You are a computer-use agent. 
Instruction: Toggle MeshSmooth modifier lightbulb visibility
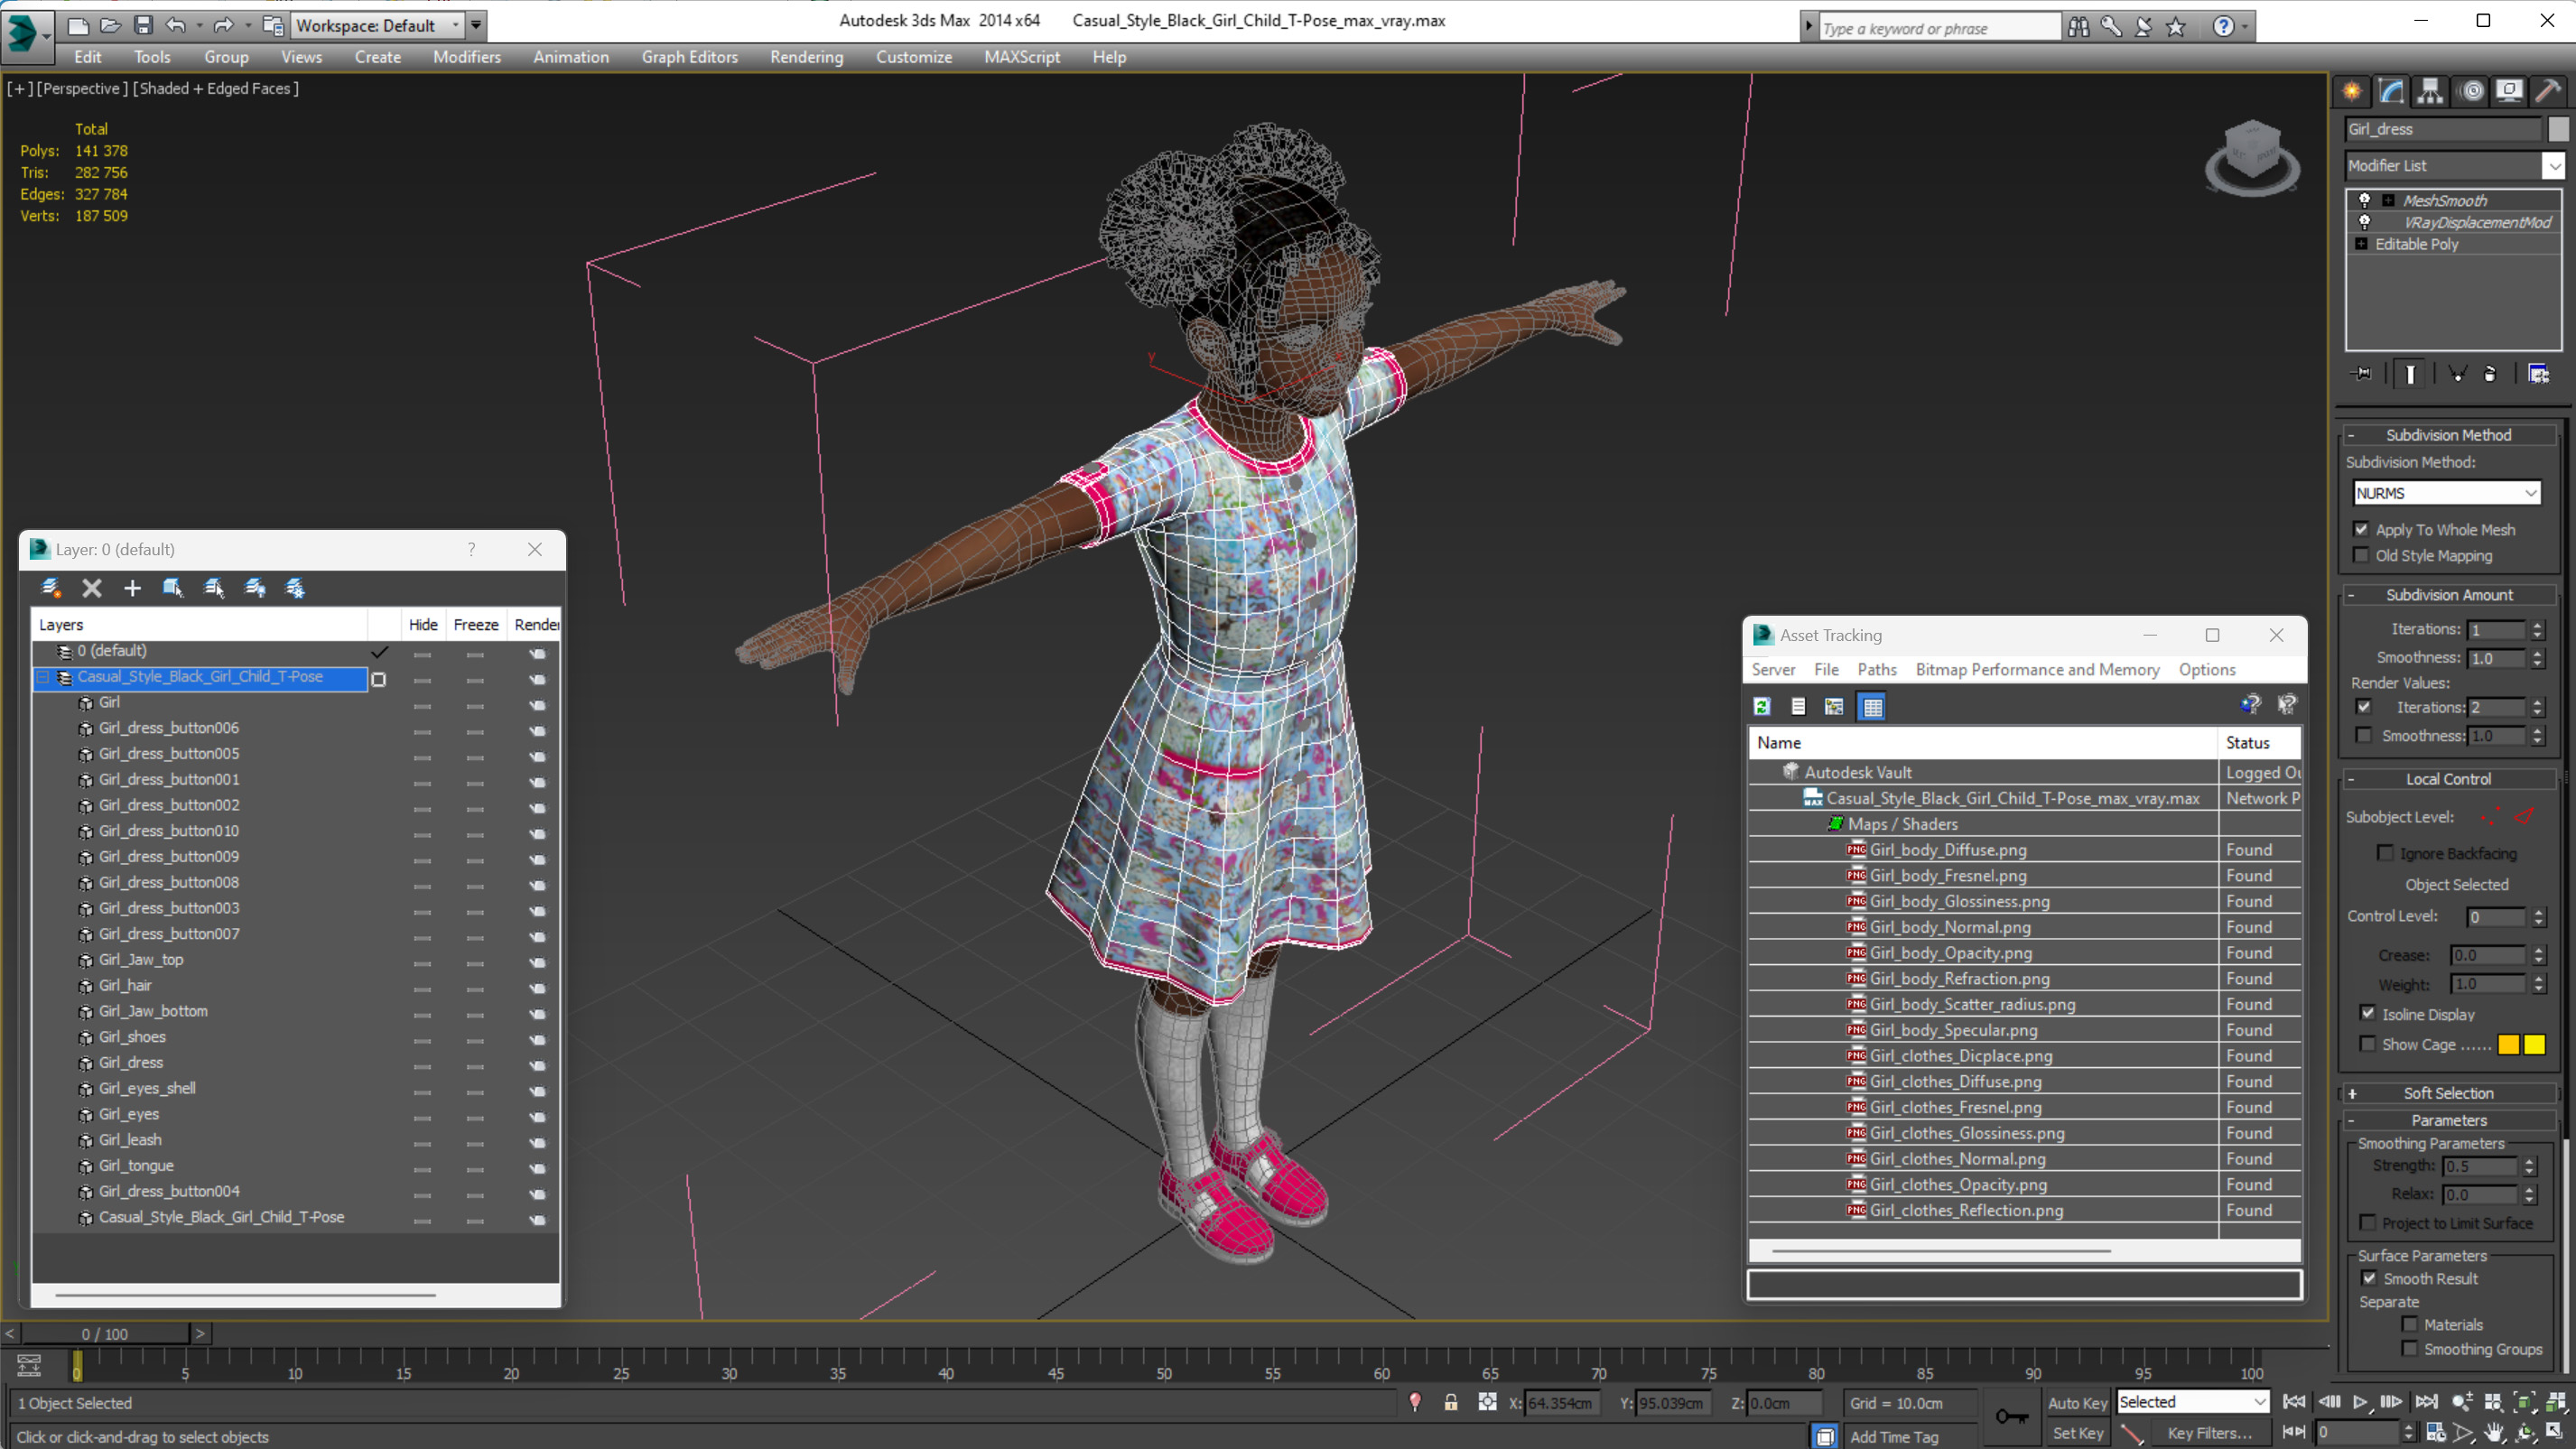click(2365, 200)
